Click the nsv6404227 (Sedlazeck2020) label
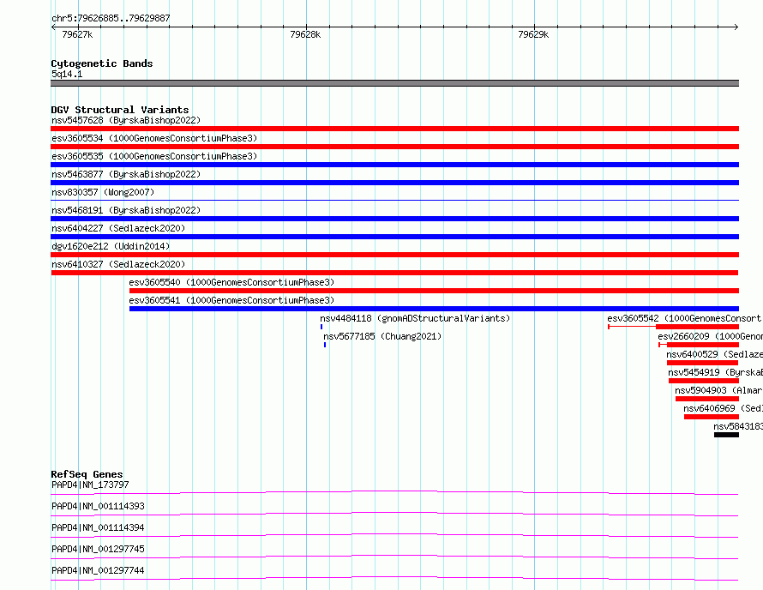The width and height of the screenshot is (763, 590). [118, 228]
